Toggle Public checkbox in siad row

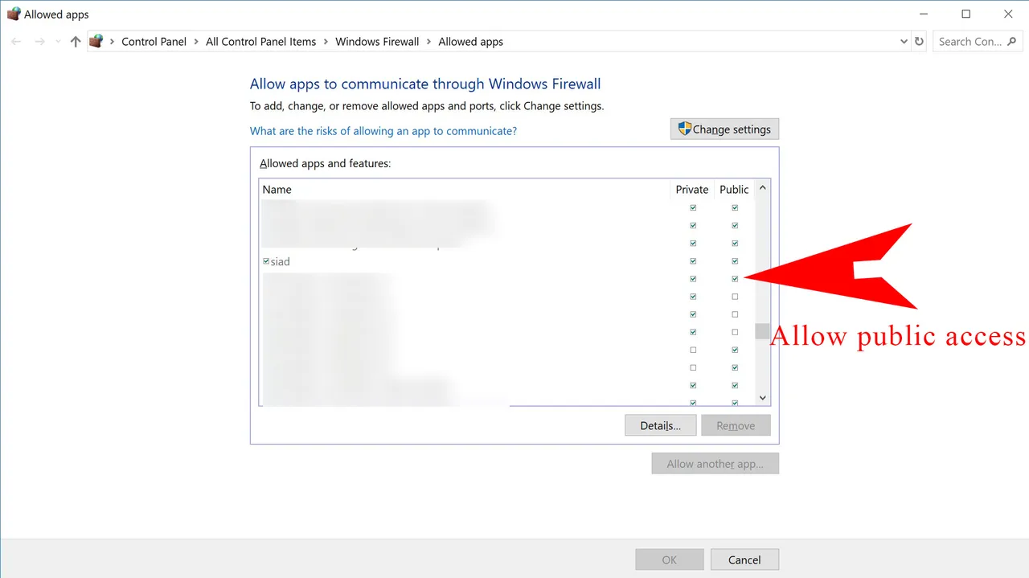pos(735,261)
